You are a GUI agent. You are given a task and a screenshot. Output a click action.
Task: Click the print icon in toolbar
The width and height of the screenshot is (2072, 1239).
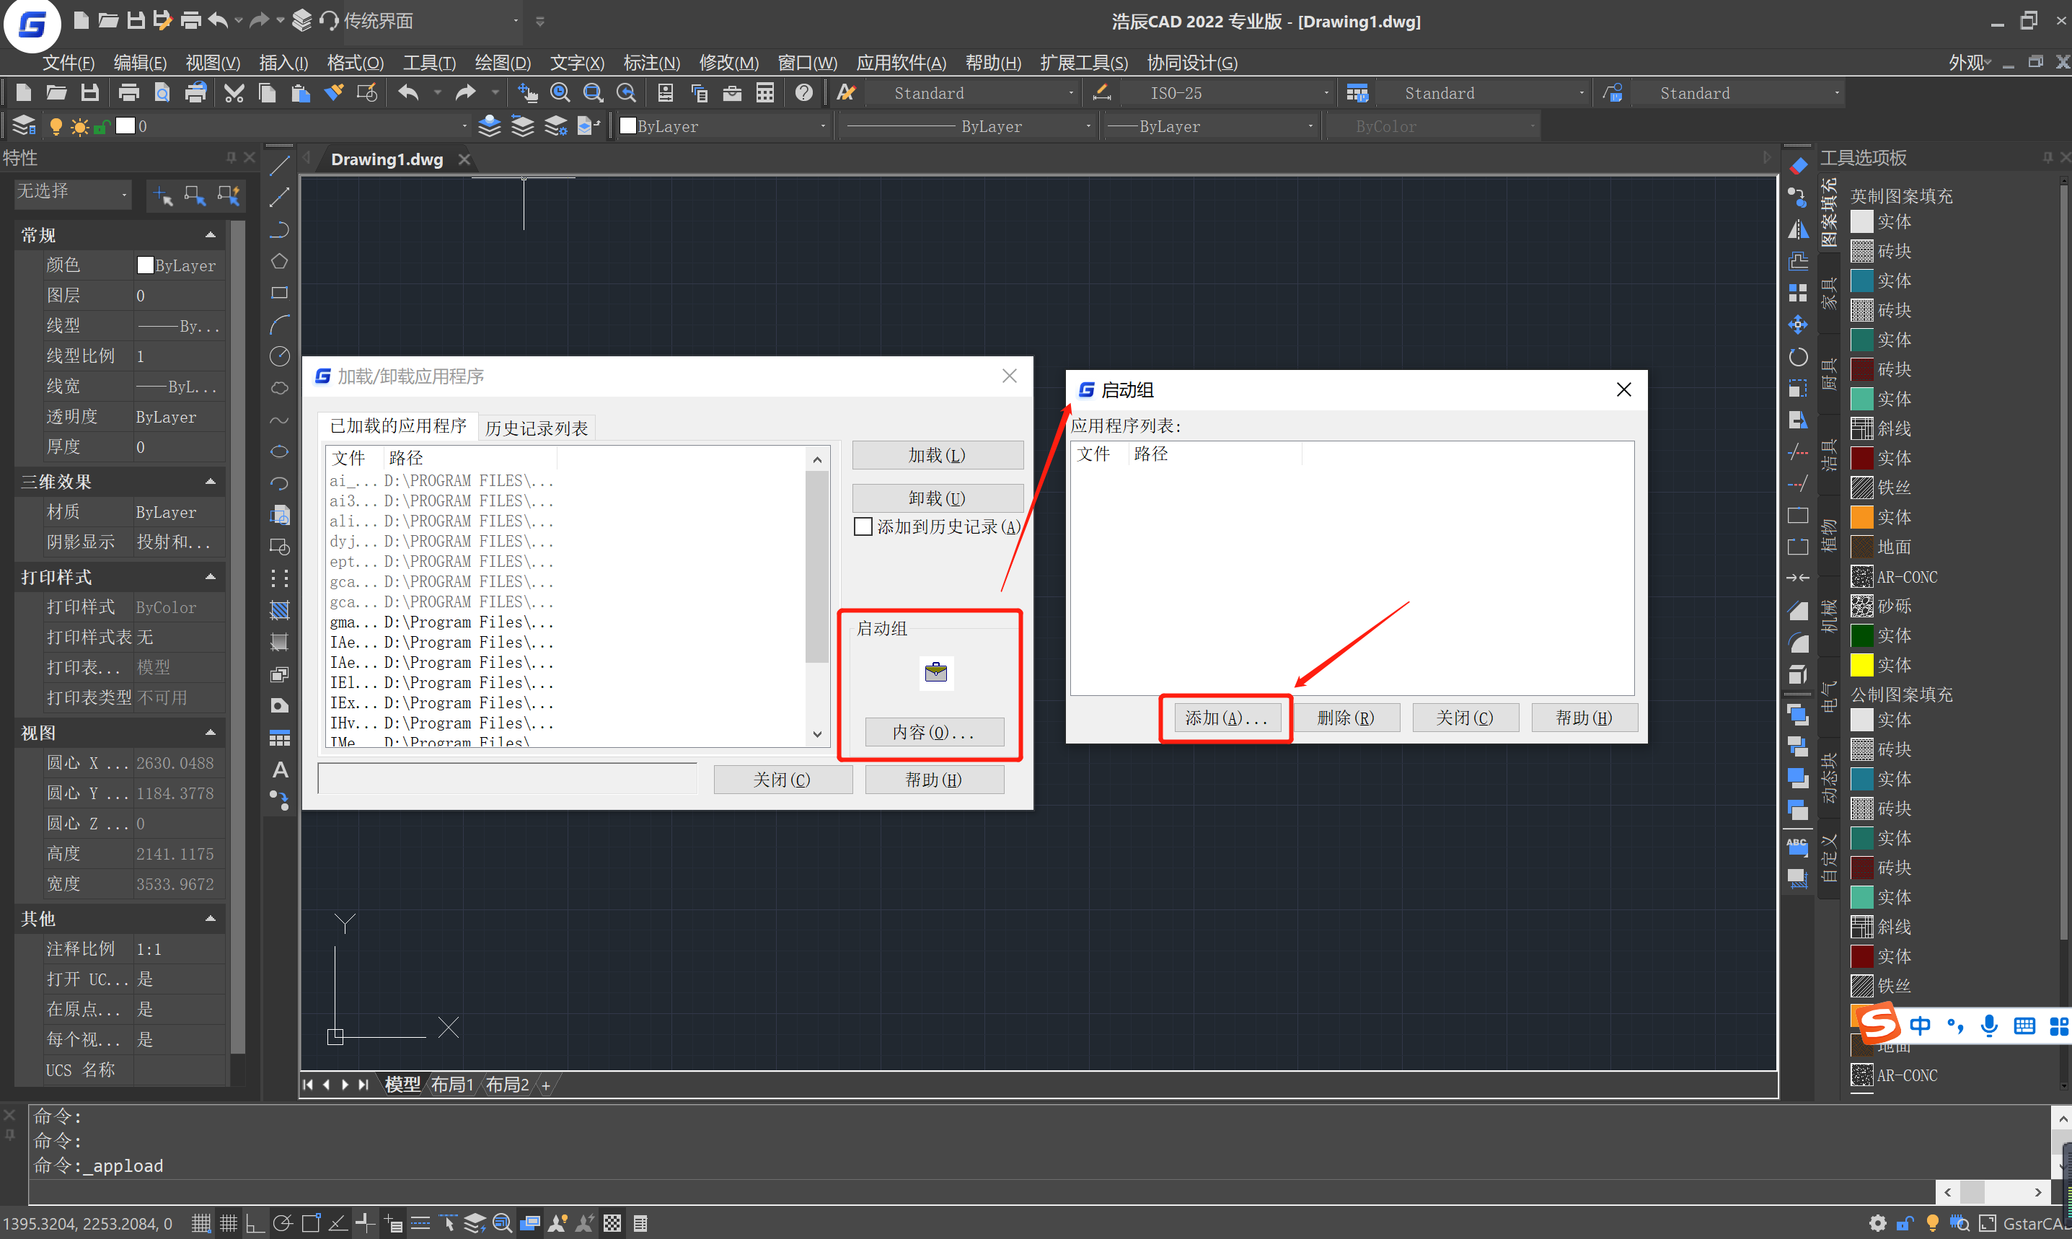coord(128,93)
